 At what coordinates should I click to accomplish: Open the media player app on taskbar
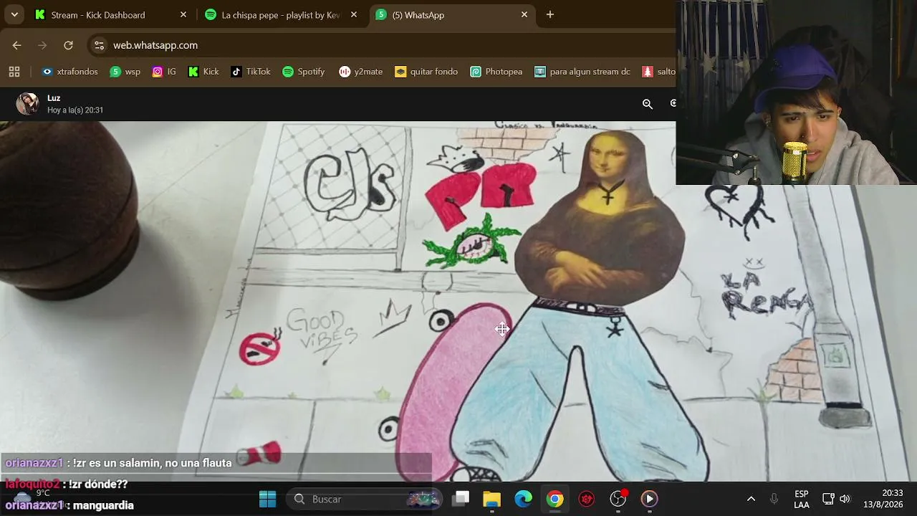click(650, 499)
